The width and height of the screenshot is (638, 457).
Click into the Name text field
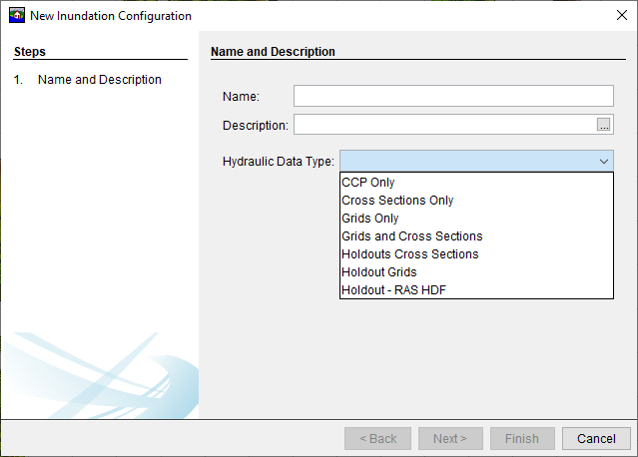(453, 96)
